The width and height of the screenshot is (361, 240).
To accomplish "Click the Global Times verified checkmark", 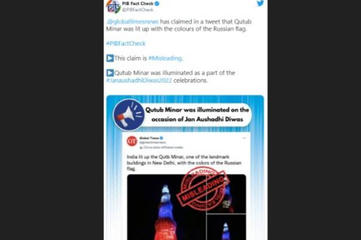I will point(162,138).
